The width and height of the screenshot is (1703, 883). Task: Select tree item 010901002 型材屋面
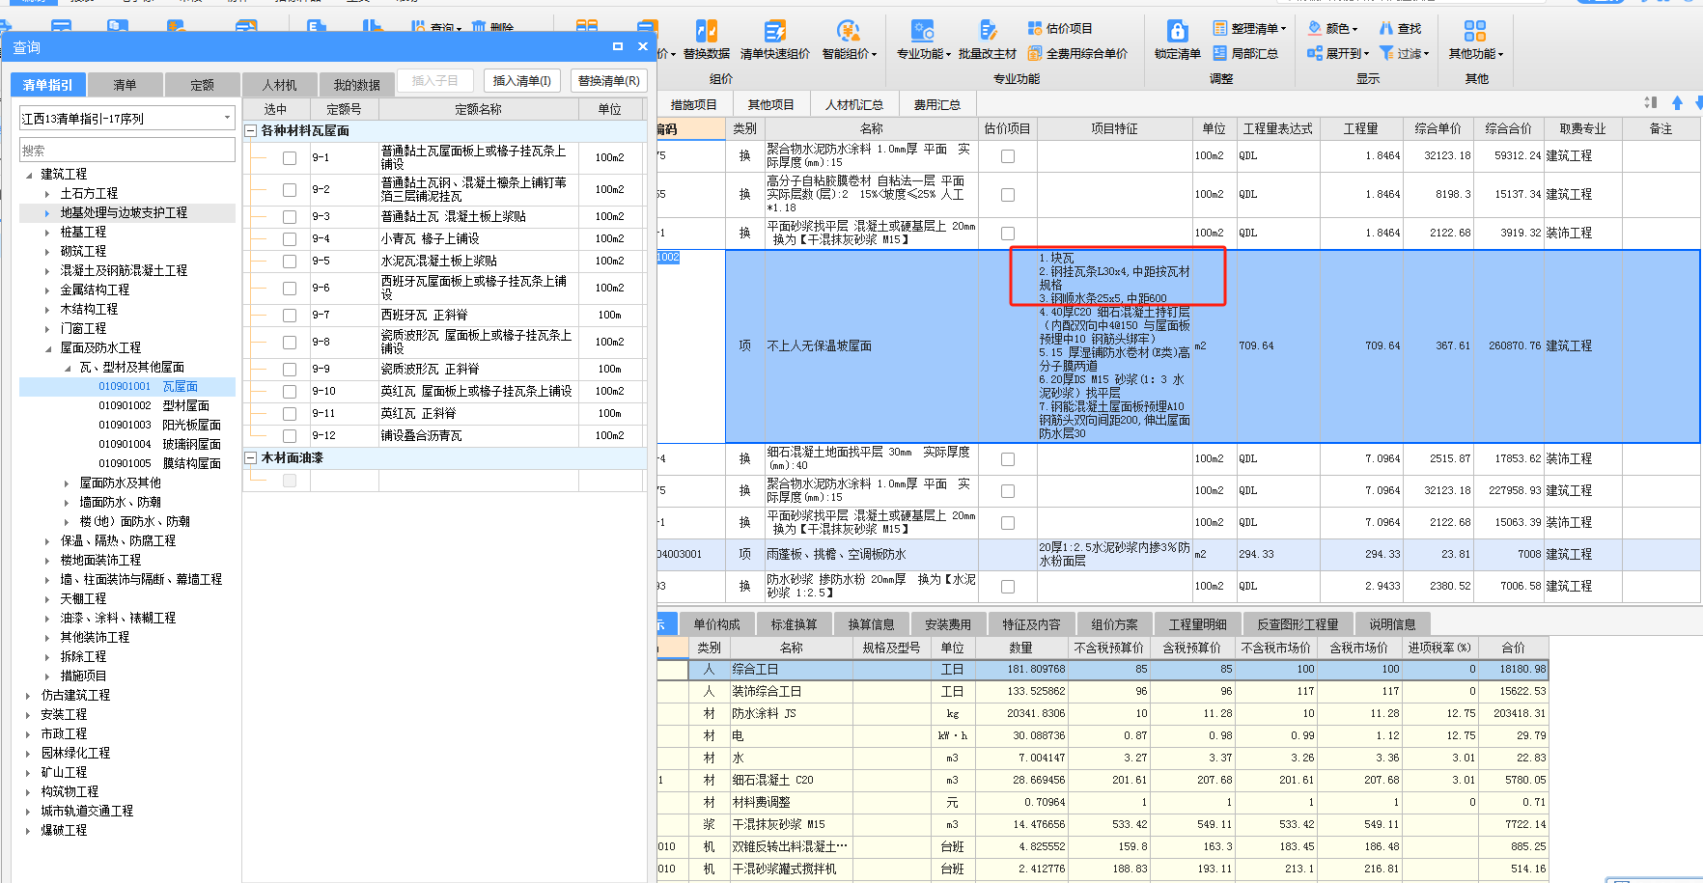pyautogui.click(x=154, y=406)
